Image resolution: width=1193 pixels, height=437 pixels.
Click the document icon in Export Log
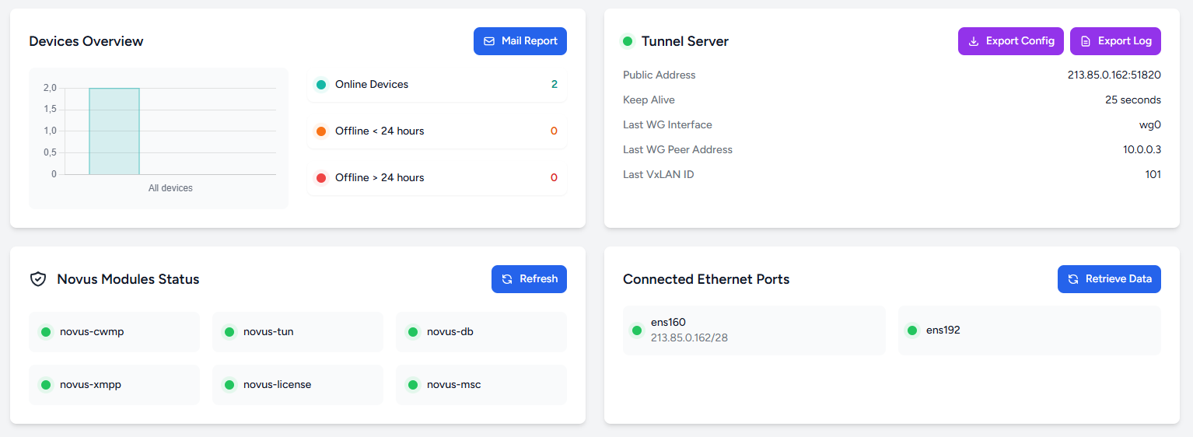[x=1086, y=41]
